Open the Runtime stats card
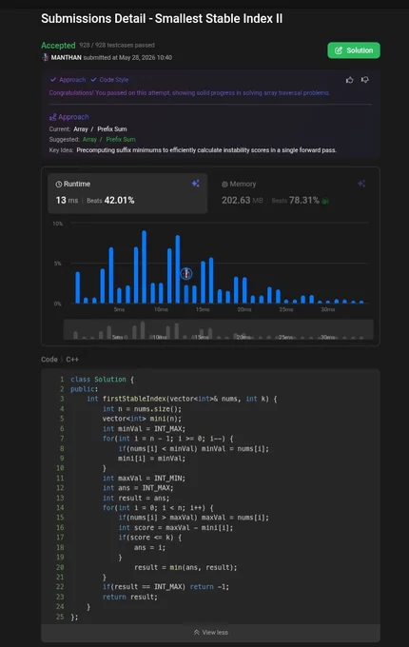 pyautogui.click(x=127, y=193)
